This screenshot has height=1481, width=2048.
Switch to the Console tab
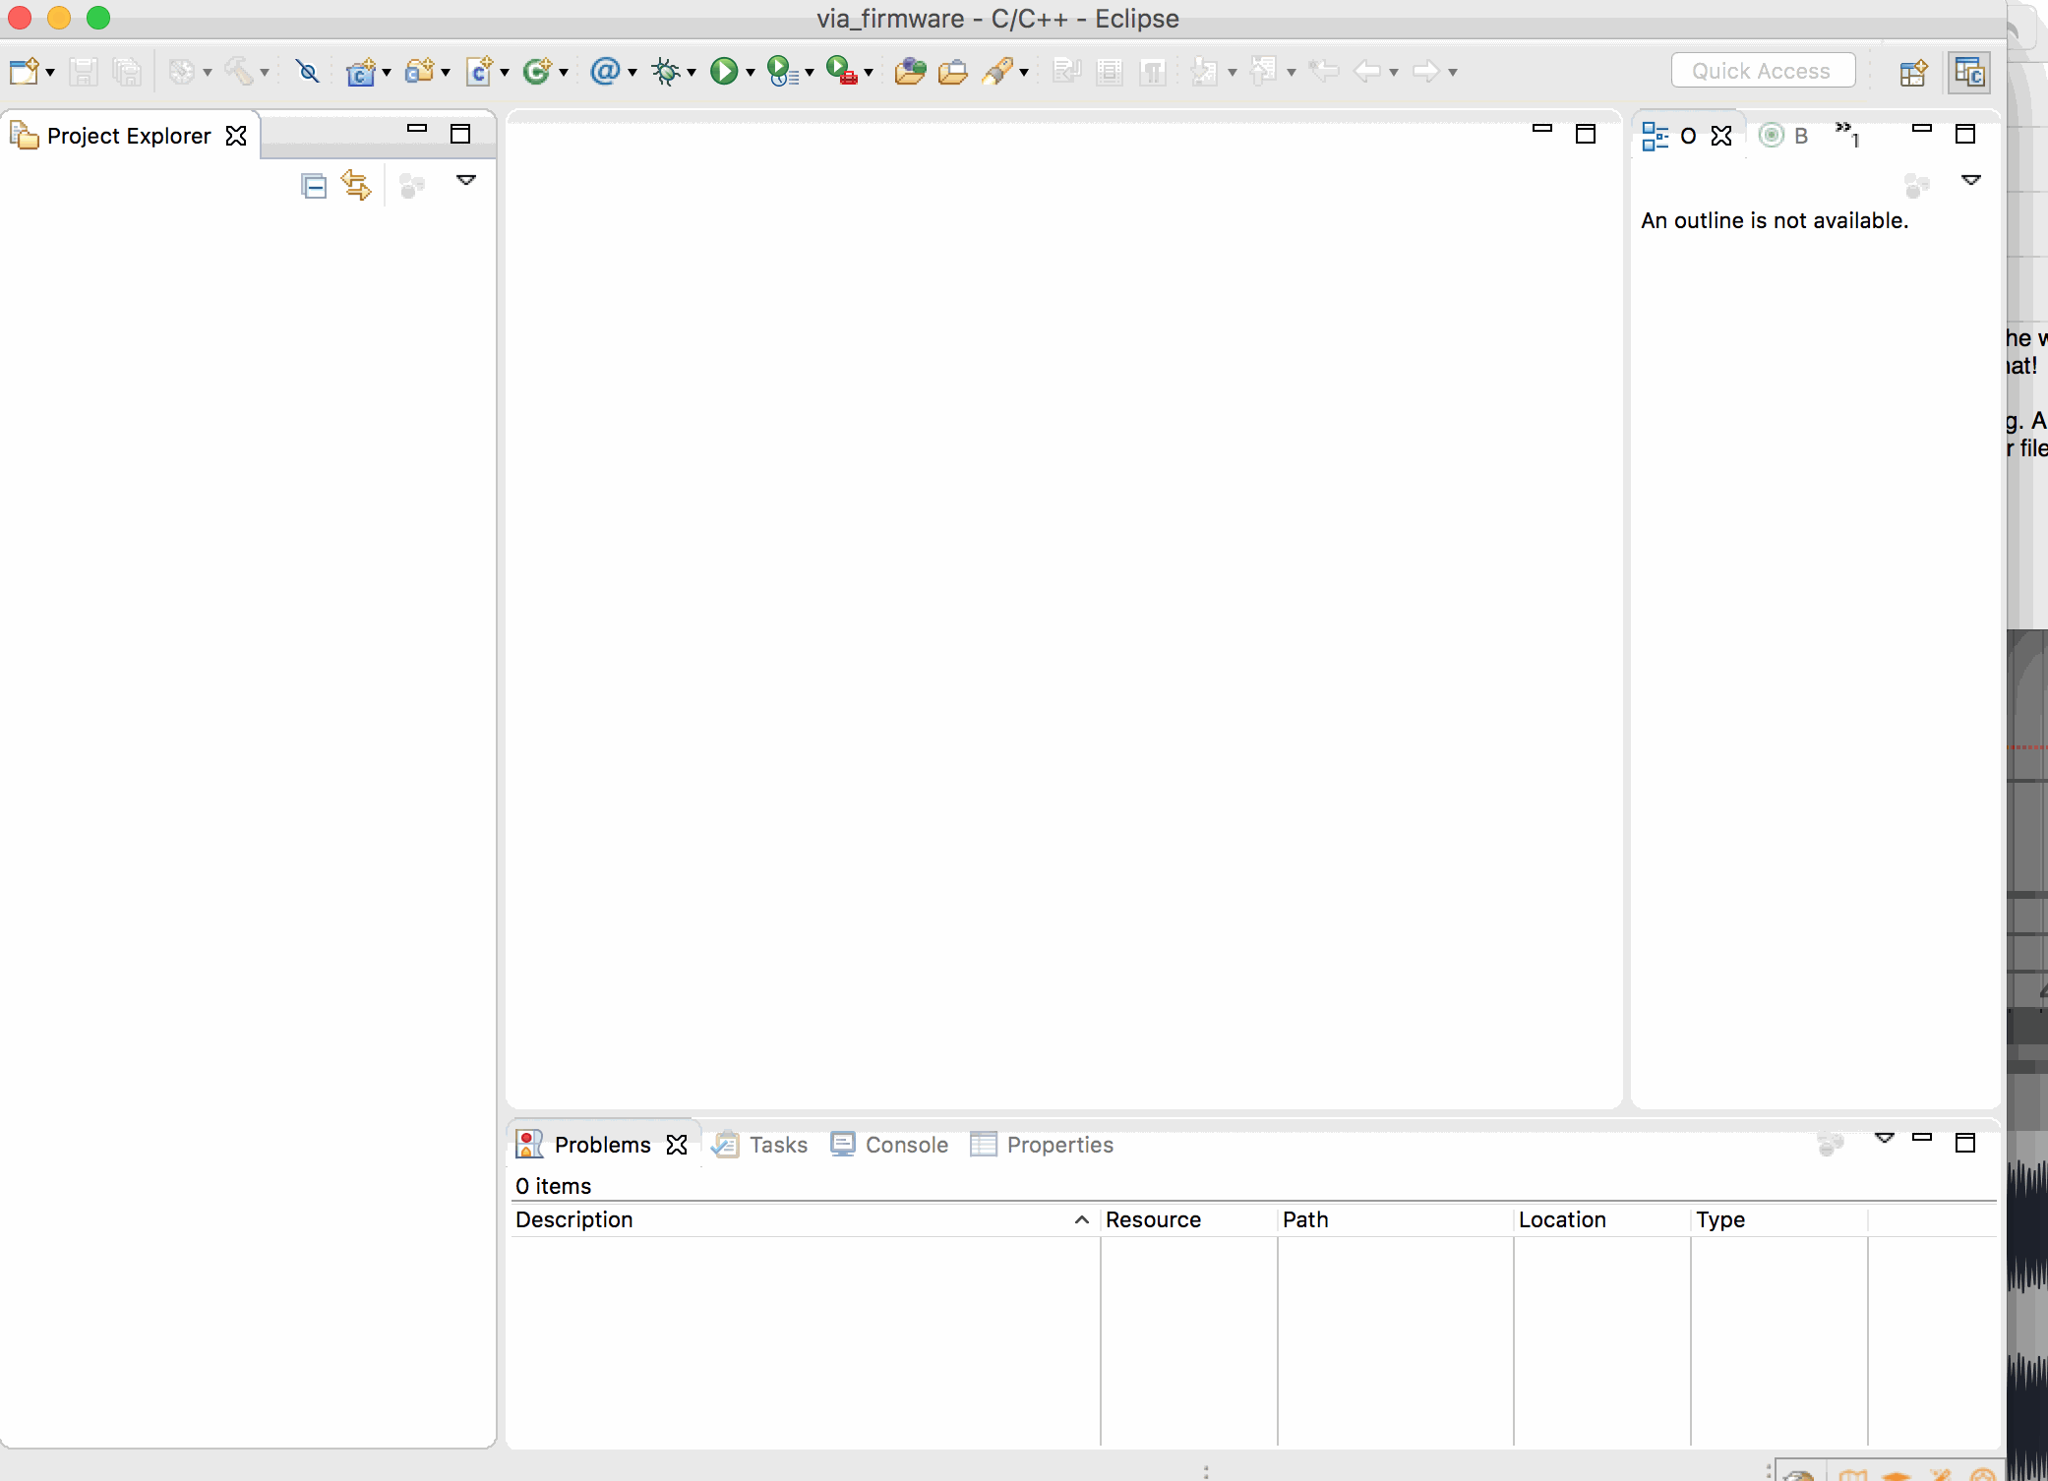point(905,1145)
